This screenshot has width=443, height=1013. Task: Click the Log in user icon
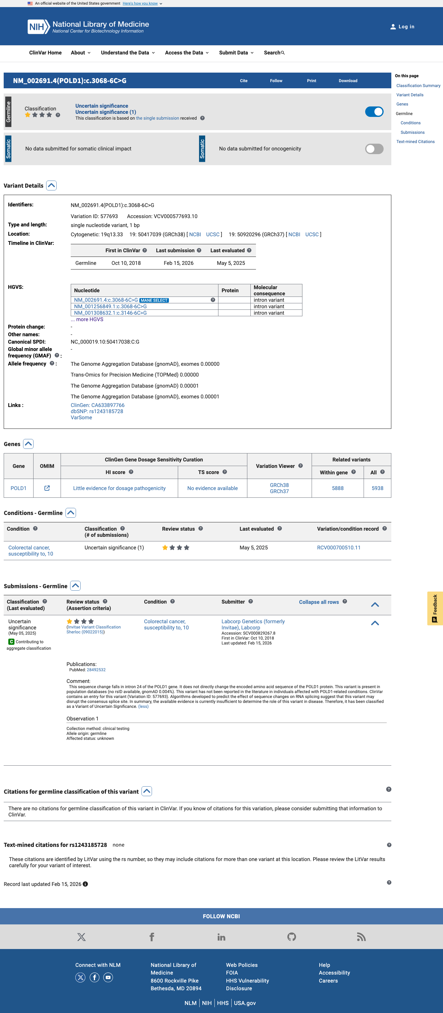coord(393,27)
